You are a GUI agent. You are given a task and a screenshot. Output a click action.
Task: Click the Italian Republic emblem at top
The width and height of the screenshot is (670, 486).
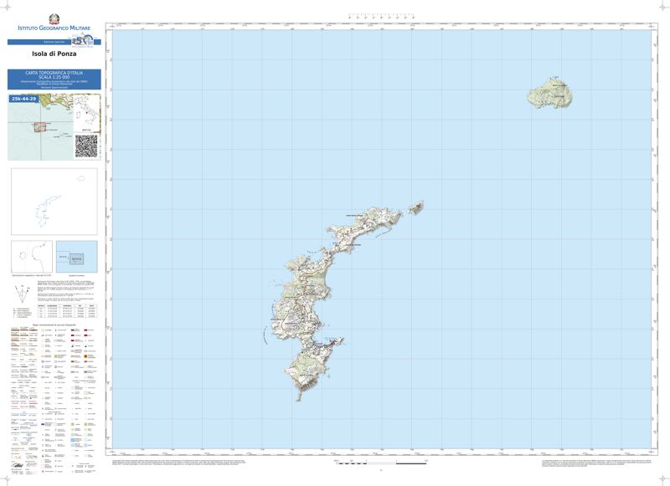tap(54, 18)
